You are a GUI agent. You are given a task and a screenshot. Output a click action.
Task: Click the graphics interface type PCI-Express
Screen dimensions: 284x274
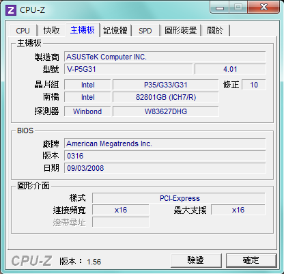[179, 198]
